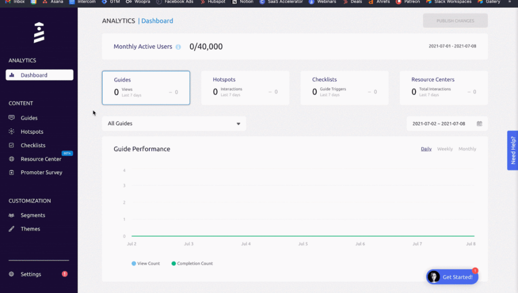Switch Guide Performance to Weekly view
The image size is (518, 293).
pyautogui.click(x=445, y=149)
